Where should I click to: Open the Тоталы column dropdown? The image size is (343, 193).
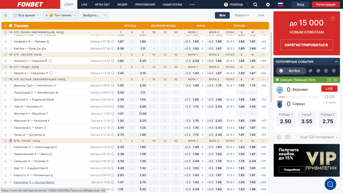(241, 26)
